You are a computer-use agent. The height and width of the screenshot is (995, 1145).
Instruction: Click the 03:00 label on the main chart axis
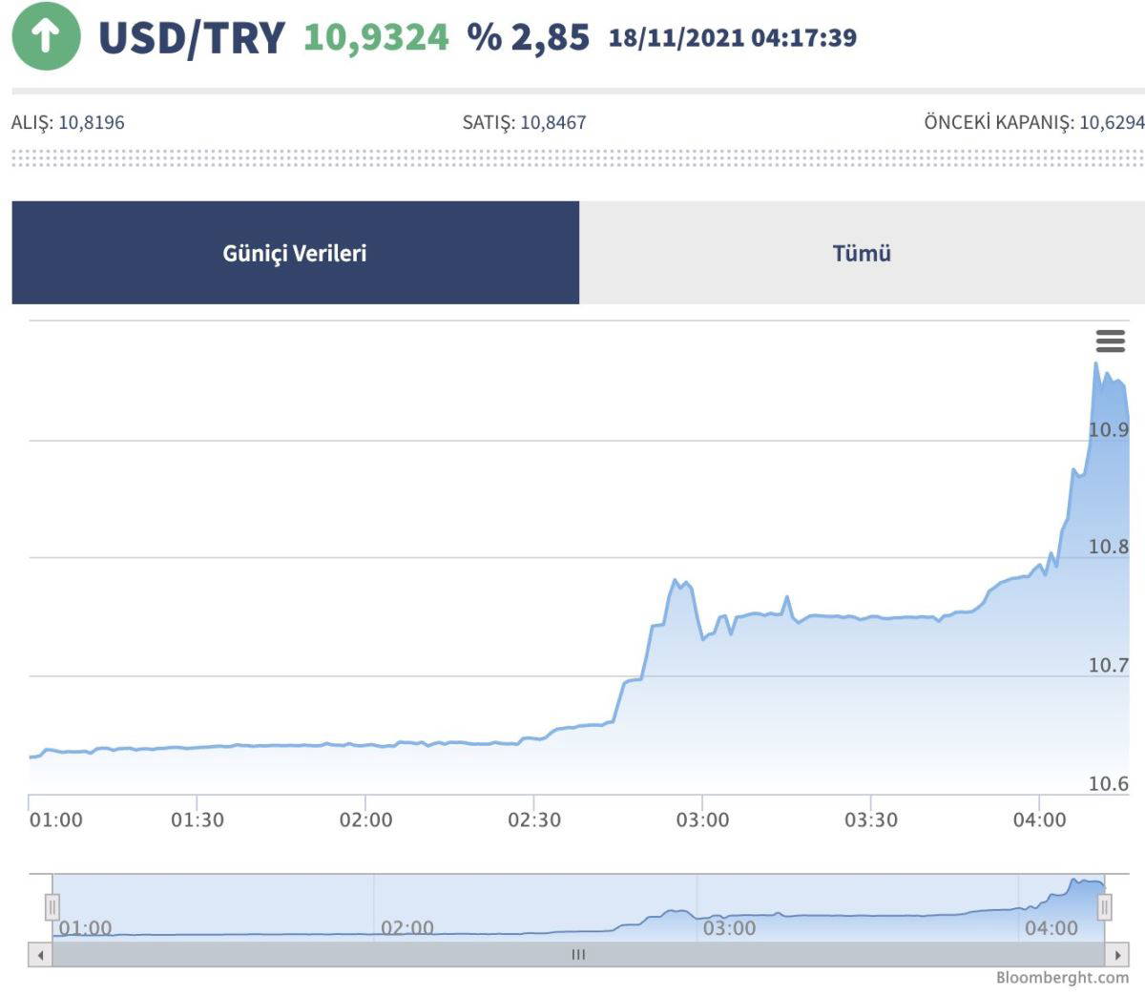click(702, 819)
